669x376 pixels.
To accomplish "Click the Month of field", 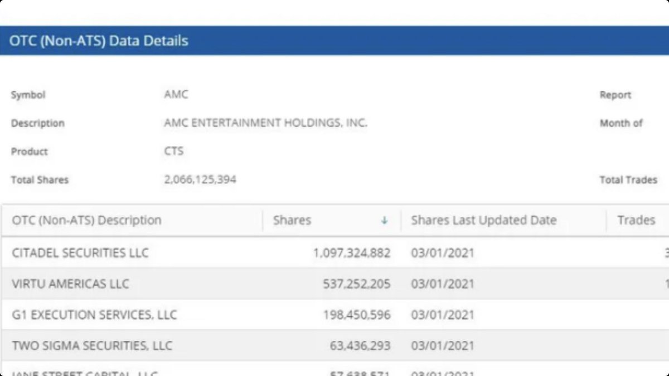I will tap(621, 123).
